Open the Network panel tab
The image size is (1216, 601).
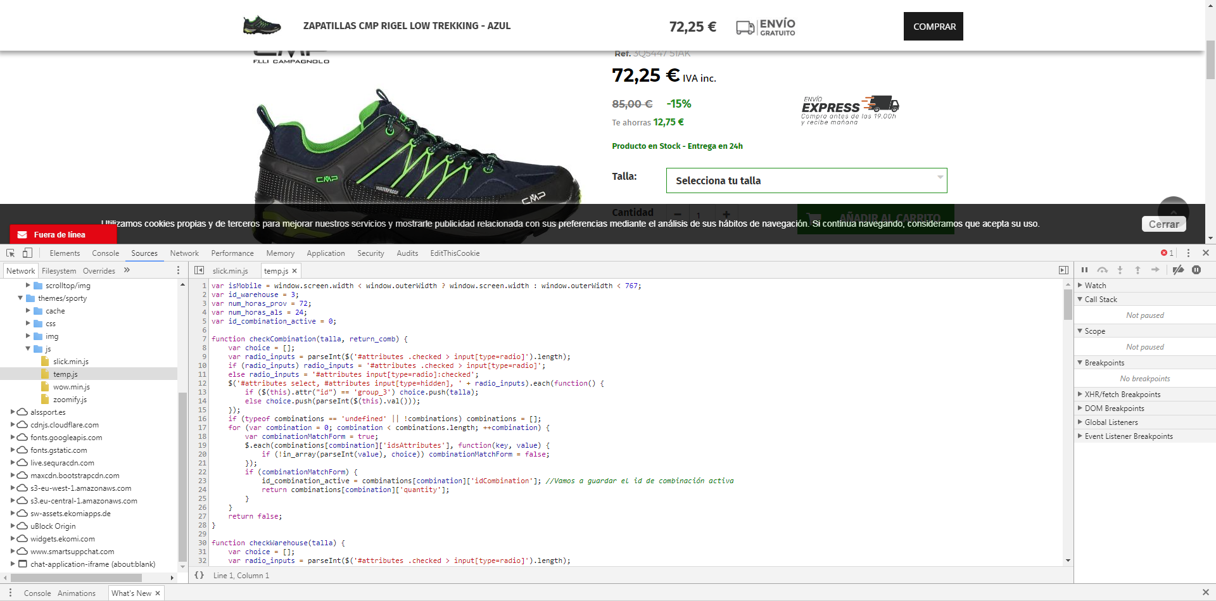(184, 253)
